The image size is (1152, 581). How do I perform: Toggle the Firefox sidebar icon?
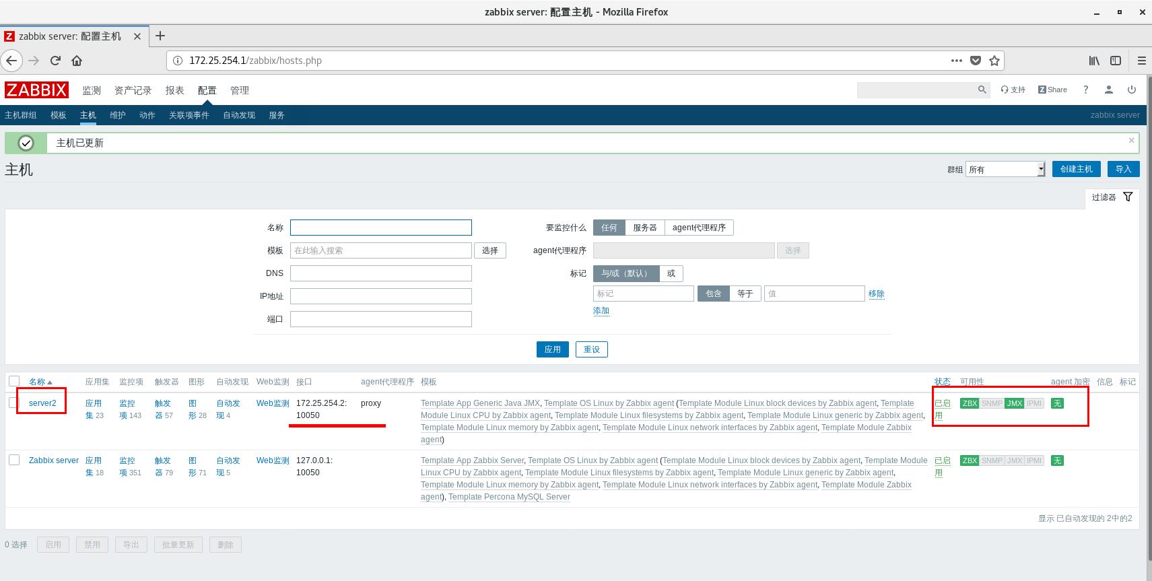[x=1116, y=61]
